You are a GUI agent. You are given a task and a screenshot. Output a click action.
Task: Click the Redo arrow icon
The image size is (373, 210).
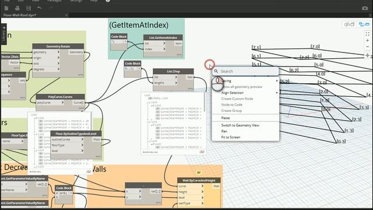51,8
